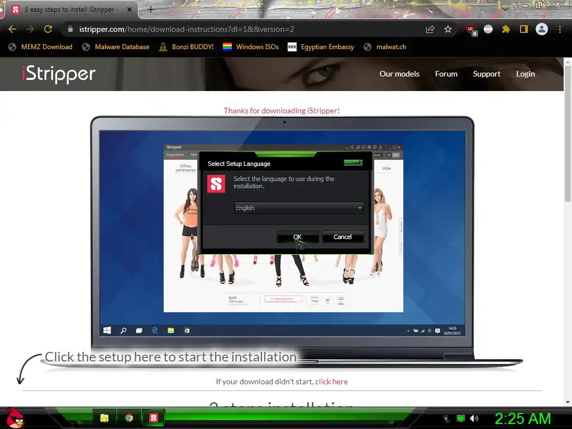Image resolution: width=572 pixels, height=429 pixels.
Task: Open the Extensions puzzle icon
Action: tap(506, 29)
